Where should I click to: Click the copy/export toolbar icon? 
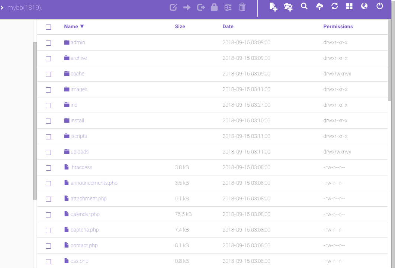[201, 7]
